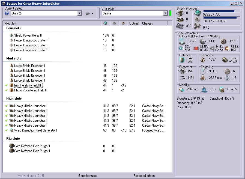Click the capacitor recharge icon showing -12.7
The image size is (245, 179).
coord(225,60)
